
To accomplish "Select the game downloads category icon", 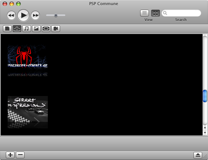I will click(x=17, y=28).
